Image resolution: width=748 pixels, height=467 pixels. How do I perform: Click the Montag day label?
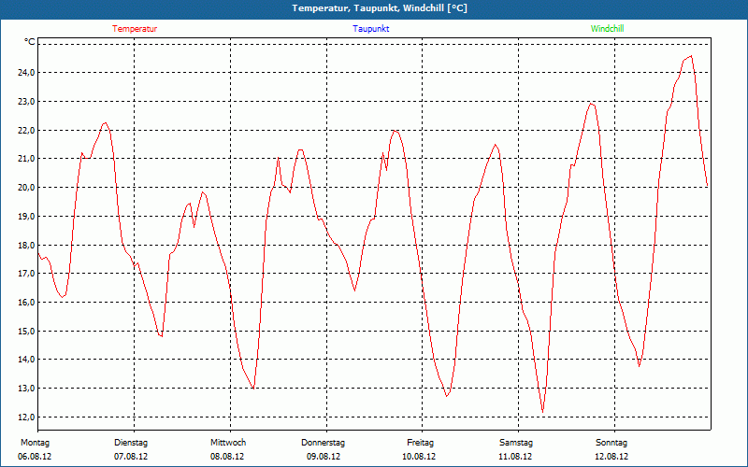[35, 443]
